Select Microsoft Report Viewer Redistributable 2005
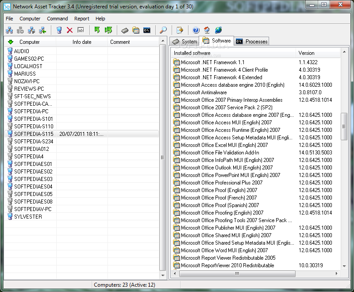This screenshot has width=354, height=292. [x=228, y=257]
